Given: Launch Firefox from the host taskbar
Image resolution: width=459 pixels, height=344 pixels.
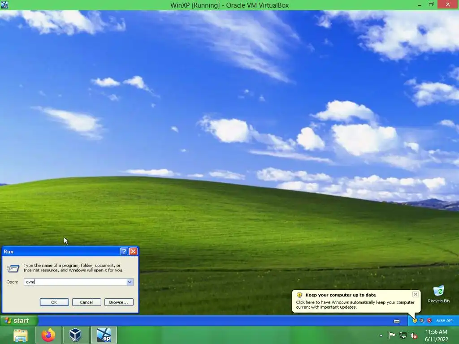Looking at the screenshot, I should 48,335.
